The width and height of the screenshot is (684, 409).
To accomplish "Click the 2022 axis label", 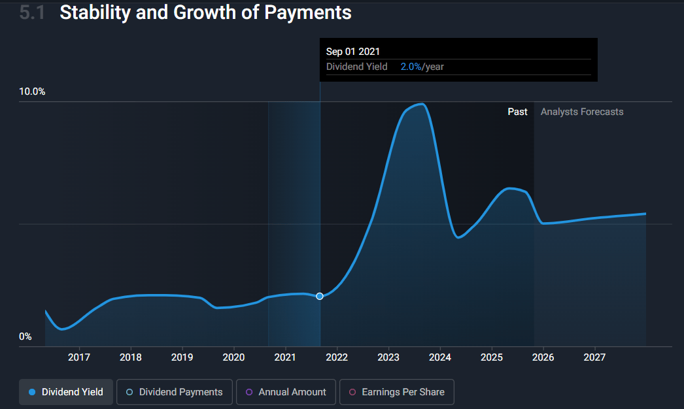I will 337,357.
